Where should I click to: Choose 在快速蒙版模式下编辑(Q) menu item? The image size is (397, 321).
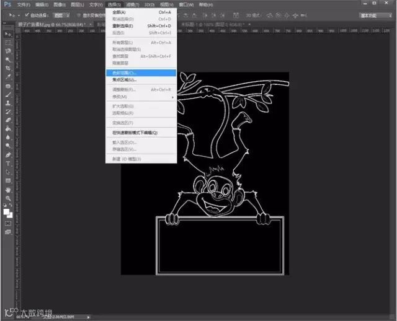click(x=141, y=133)
